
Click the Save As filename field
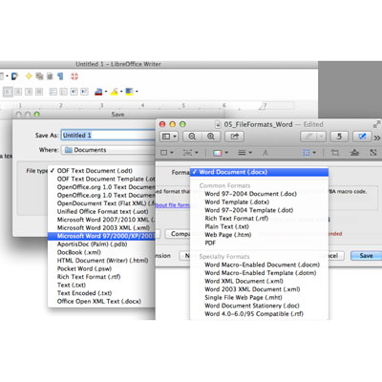click(108, 135)
